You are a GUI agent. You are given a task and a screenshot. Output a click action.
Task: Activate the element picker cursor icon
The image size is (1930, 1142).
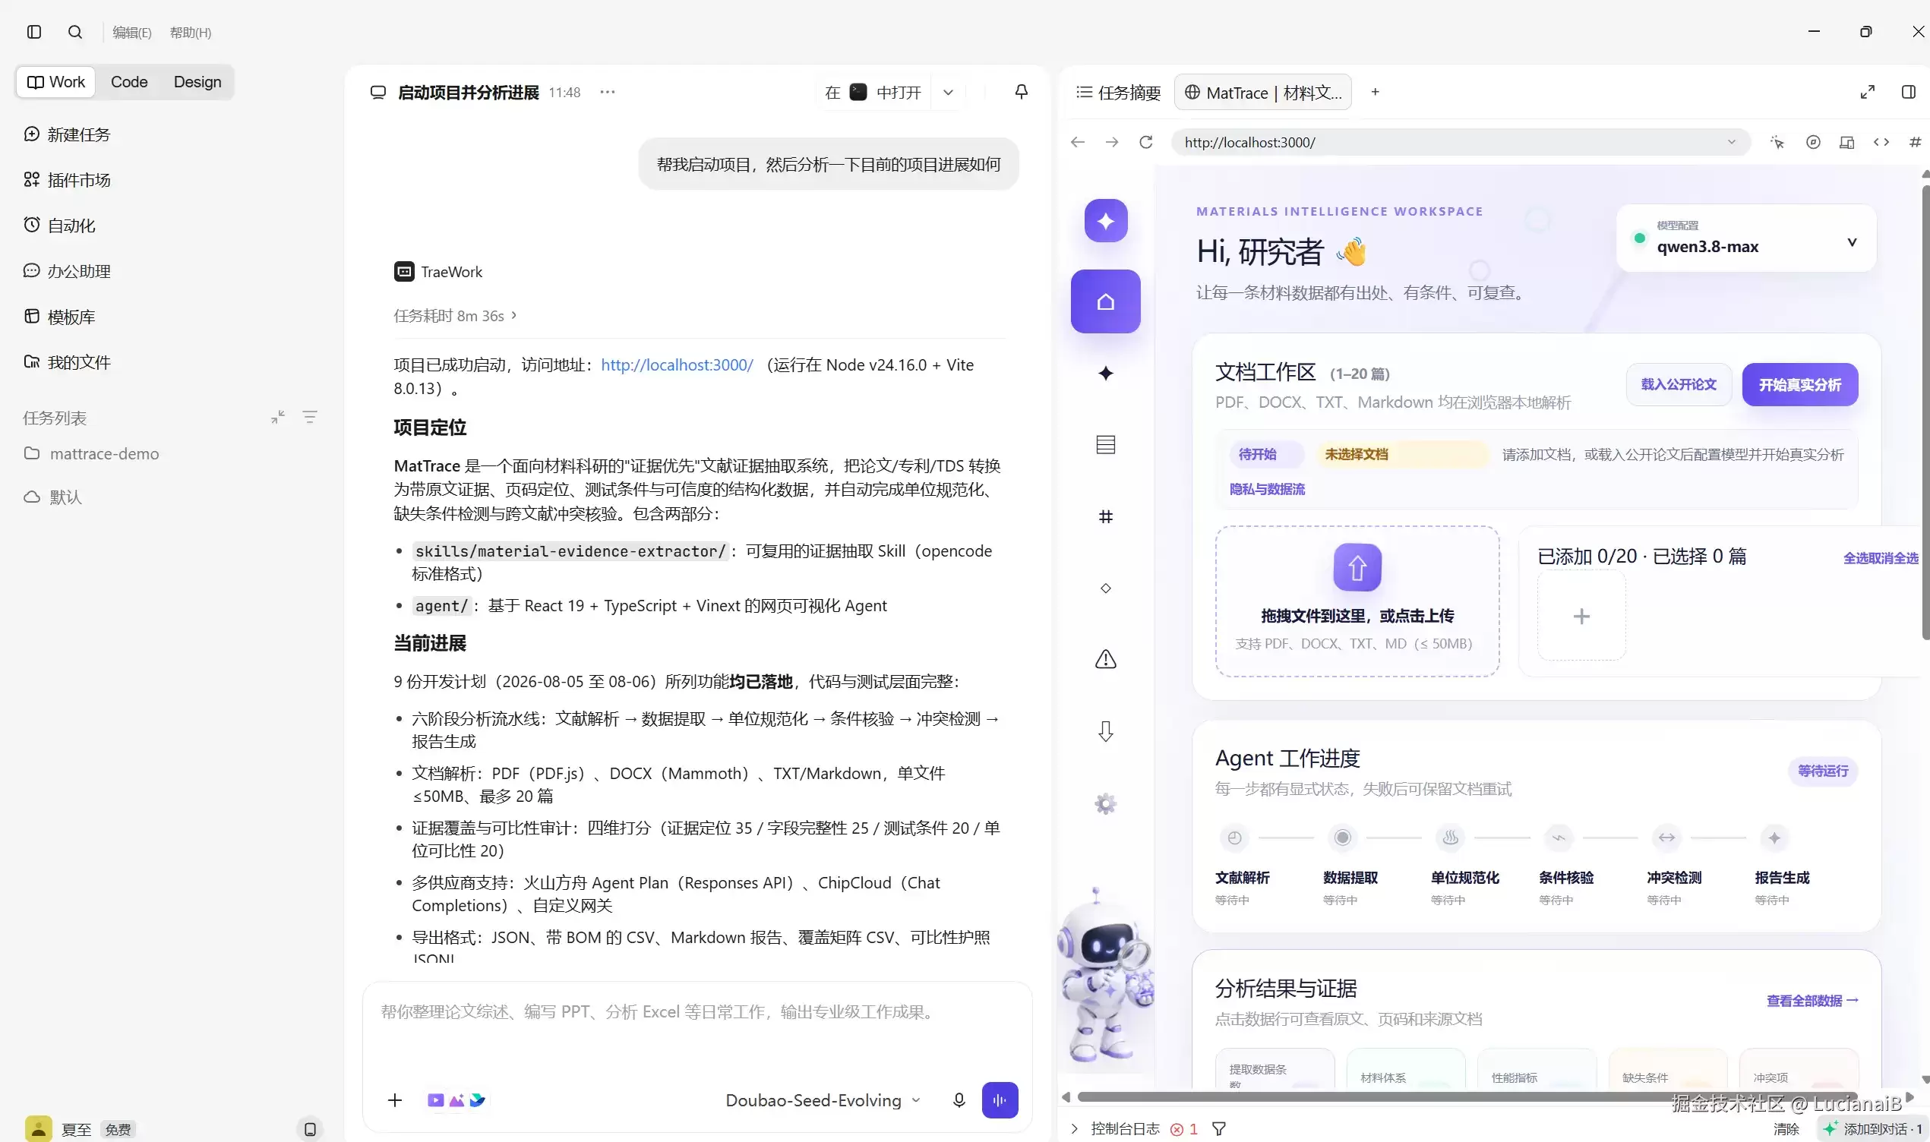coord(1777,141)
